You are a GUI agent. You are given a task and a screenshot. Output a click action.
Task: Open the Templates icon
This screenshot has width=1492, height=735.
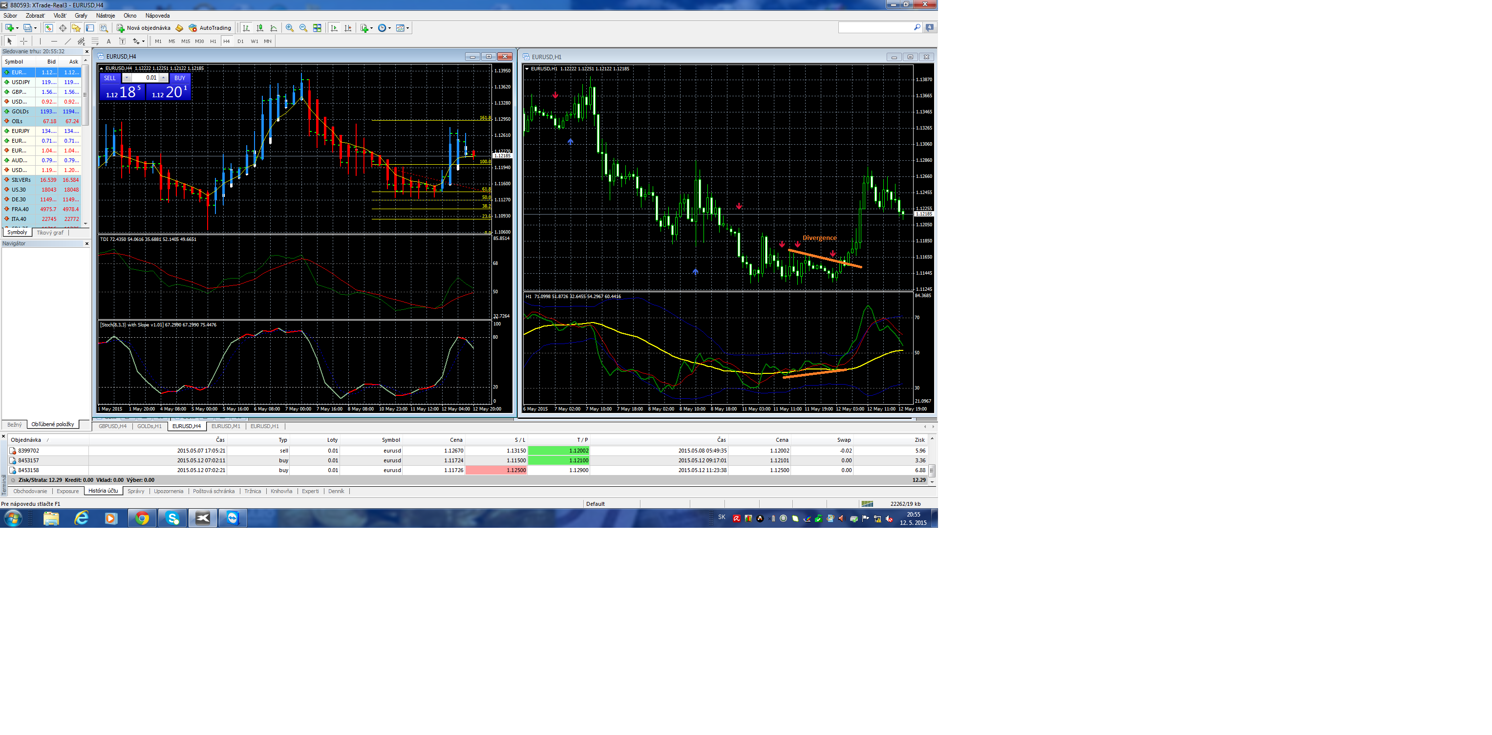[400, 28]
